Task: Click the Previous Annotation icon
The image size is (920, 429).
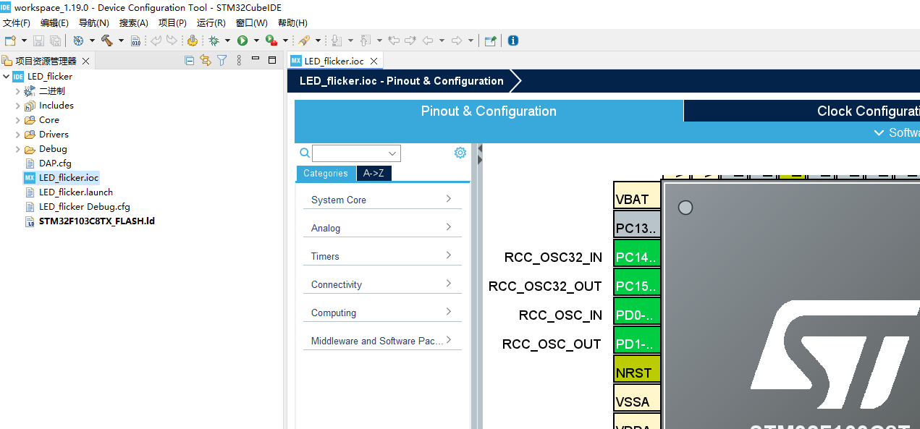Action: [x=366, y=41]
